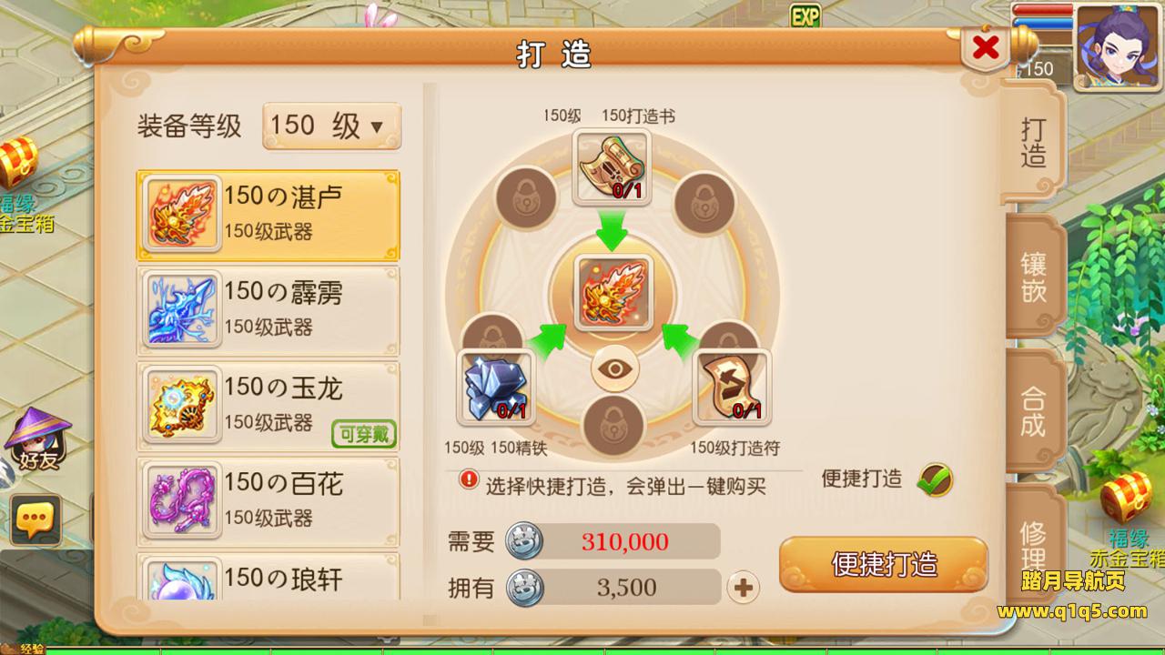Click the 150精铁 ore material icon
The width and height of the screenshot is (1165, 655).
click(495, 388)
